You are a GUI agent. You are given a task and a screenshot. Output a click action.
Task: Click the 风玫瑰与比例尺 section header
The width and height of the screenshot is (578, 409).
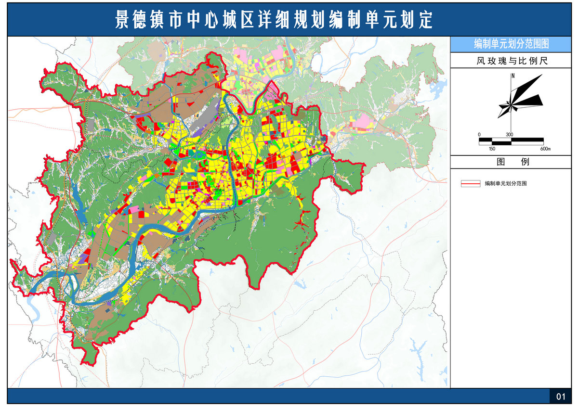pos(511,61)
